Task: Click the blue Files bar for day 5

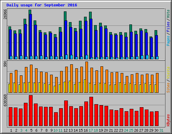Action: click(31, 35)
